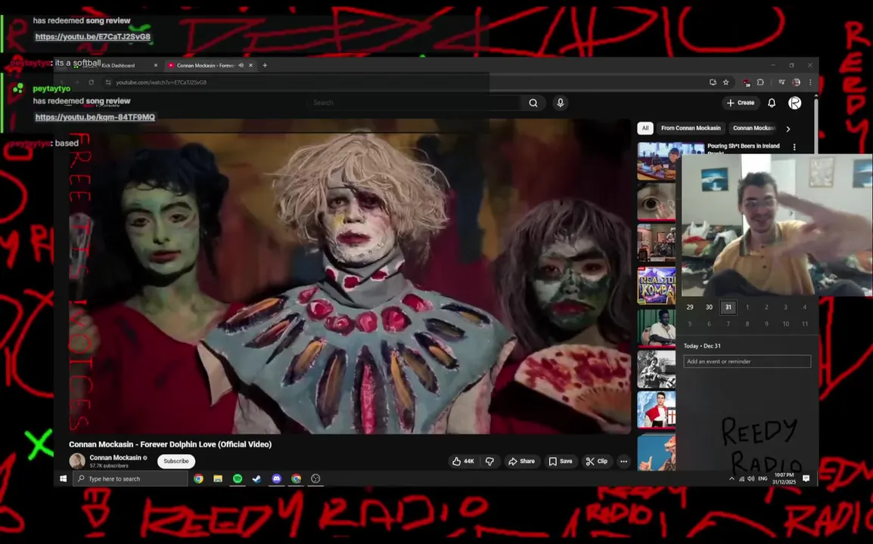Open Chrome extensions puzzle icon
The image size is (873, 544).
pyautogui.click(x=760, y=82)
